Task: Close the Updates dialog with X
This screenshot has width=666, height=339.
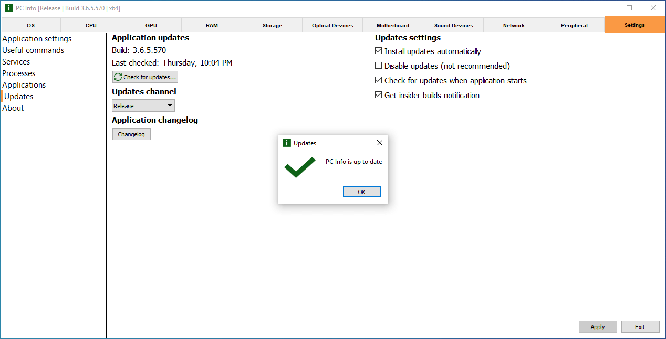Action: pos(380,143)
